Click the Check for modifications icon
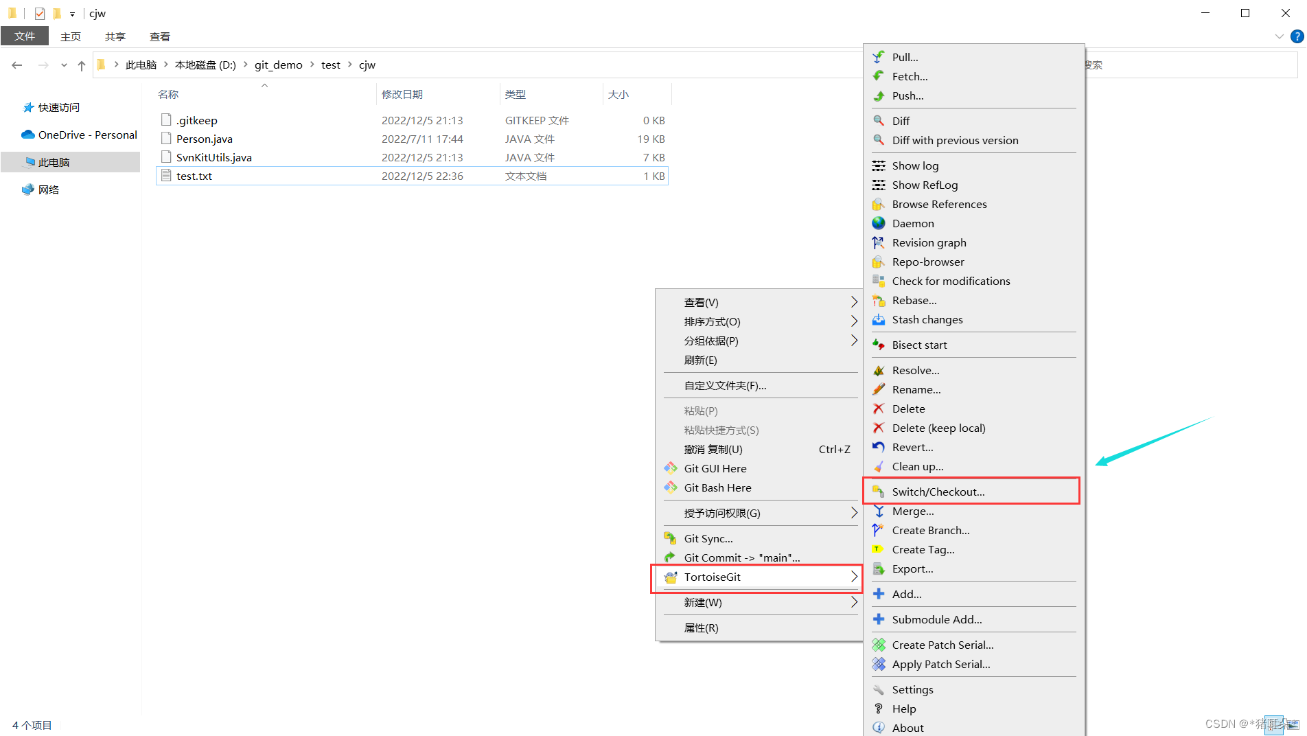The height and width of the screenshot is (736, 1307). (x=879, y=281)
